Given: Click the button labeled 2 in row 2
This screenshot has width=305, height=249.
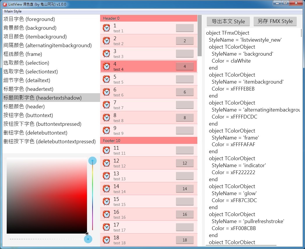Looking at the screenshot, I should (185, 41).
